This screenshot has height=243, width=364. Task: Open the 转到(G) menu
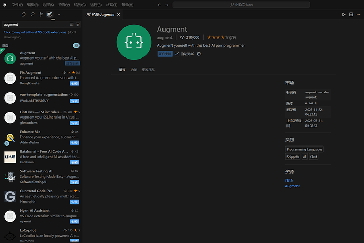click(x=80, y=5)
